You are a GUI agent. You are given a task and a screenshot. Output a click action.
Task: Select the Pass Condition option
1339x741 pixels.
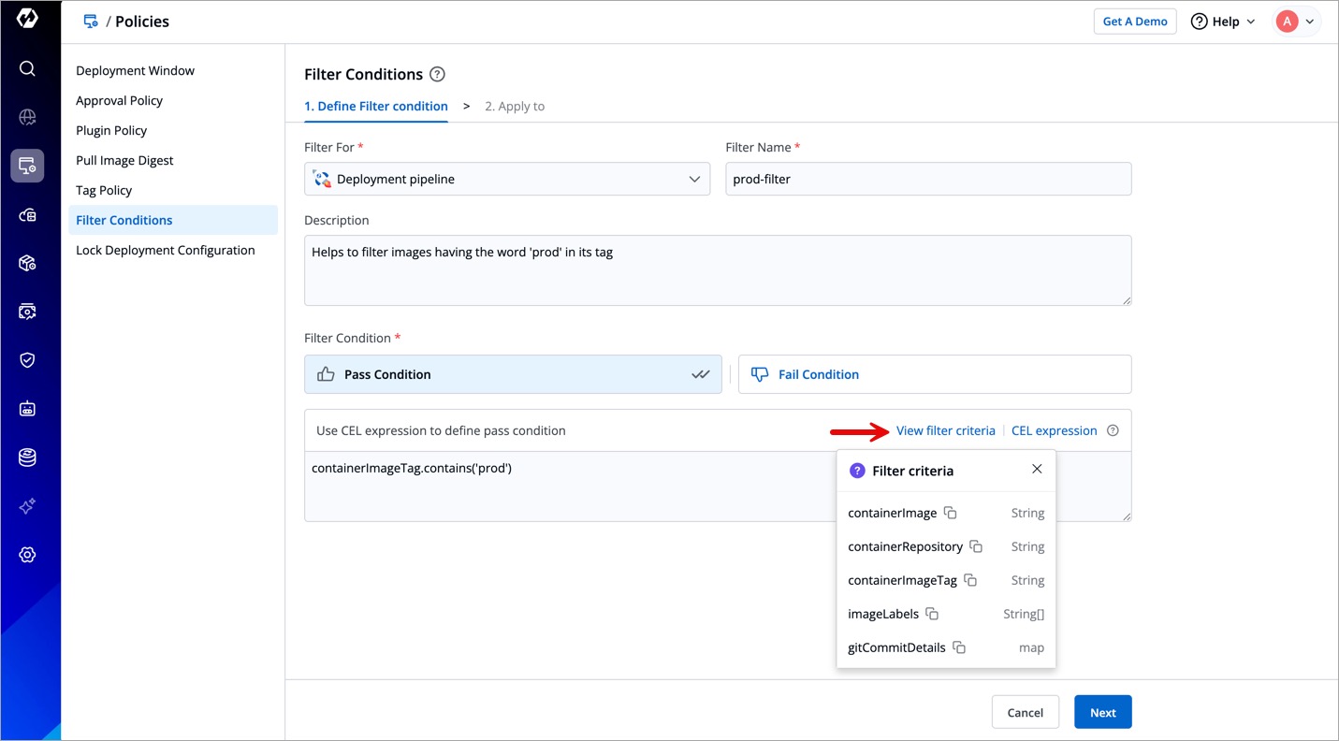[513, 374]
